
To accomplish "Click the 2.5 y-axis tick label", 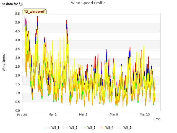I will pyautogui.click(x=17, y=66).
